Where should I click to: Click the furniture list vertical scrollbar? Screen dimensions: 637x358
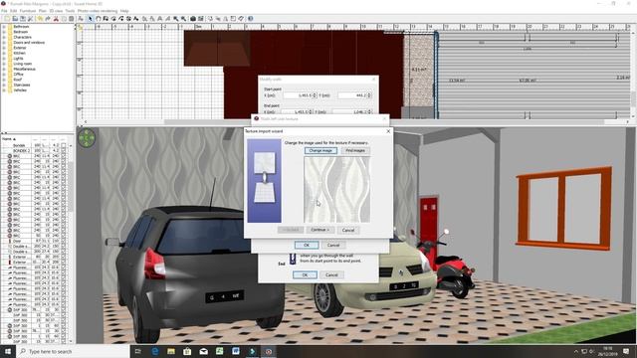(x=71, y=187)
